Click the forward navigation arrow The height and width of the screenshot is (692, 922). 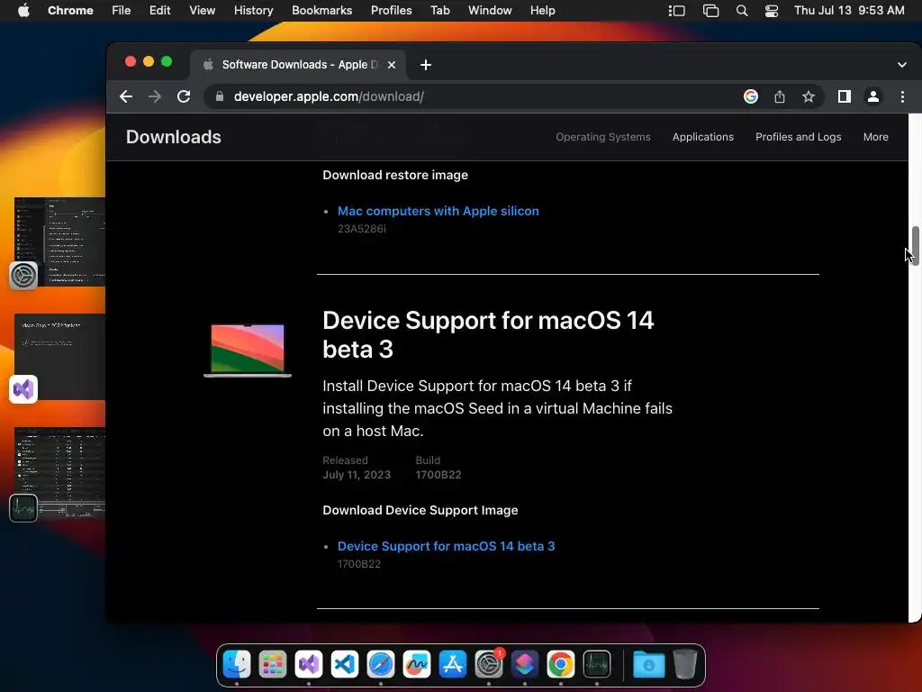click(x=155, y=96)
